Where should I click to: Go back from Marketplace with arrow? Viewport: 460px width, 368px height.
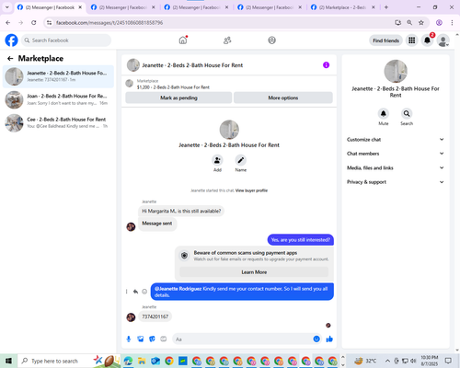[10, 58]
